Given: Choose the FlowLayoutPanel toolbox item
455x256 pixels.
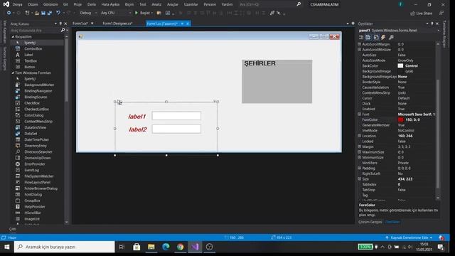Looking at the screenshot, I should pos(38,182).
